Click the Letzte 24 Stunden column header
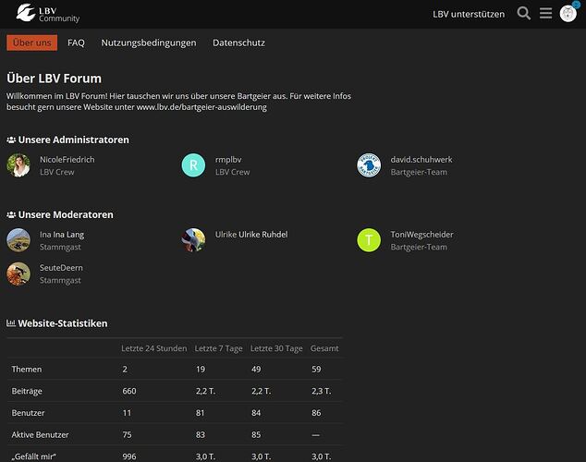This screenshot has height=462, width=586. click(x=154, y=348)
